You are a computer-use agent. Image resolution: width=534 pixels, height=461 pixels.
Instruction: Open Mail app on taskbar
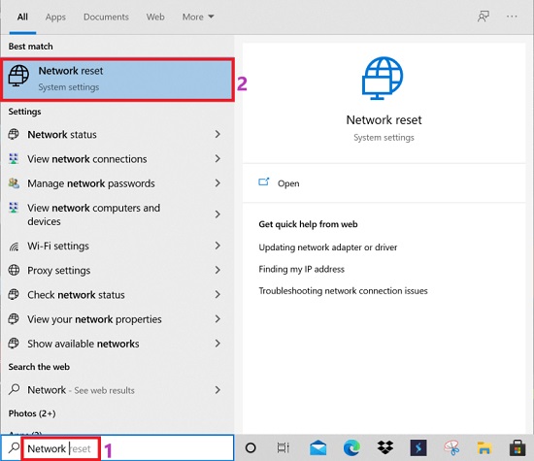tap(318, 447)
